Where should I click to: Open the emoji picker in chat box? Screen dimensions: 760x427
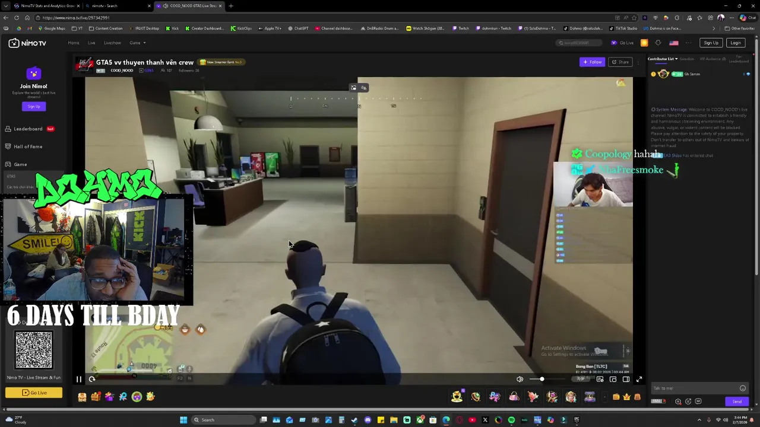[x=742, y=388]
